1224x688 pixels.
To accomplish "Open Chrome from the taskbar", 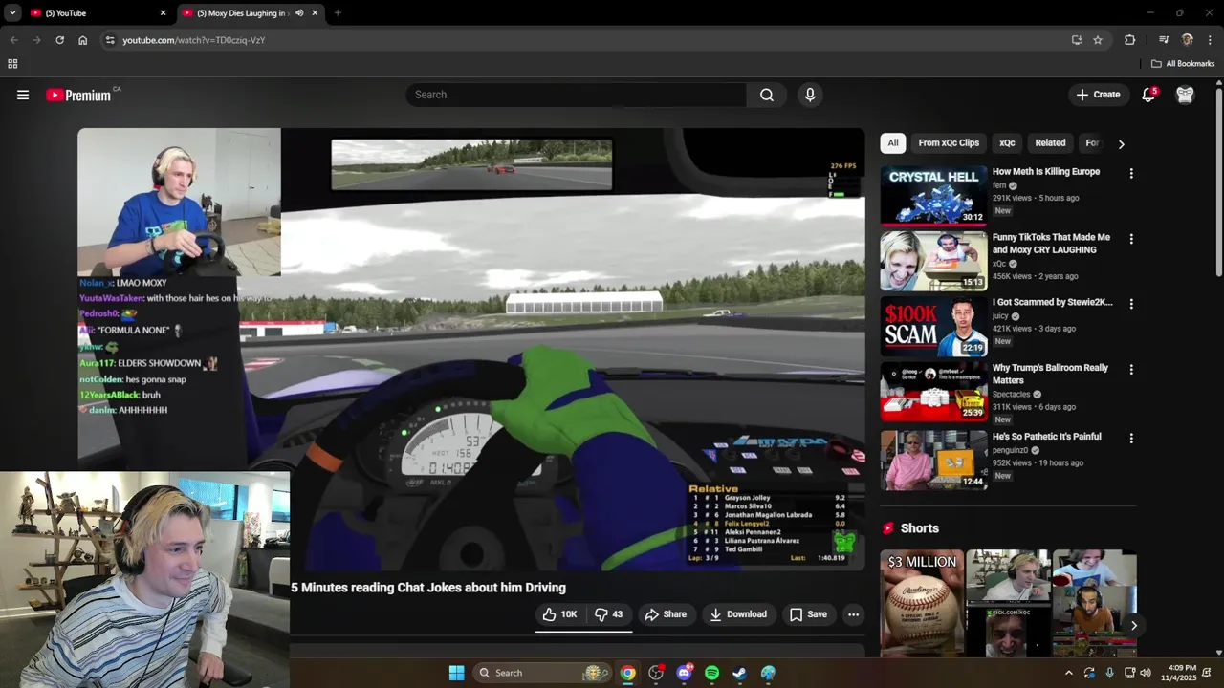I will [x=627, y=673].
